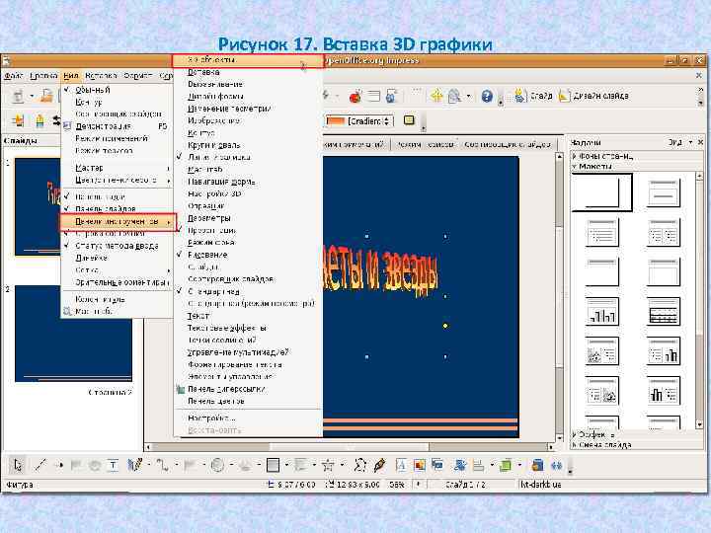Toggle the checked Стандартная toolbar entry

[x=248, y=291]
